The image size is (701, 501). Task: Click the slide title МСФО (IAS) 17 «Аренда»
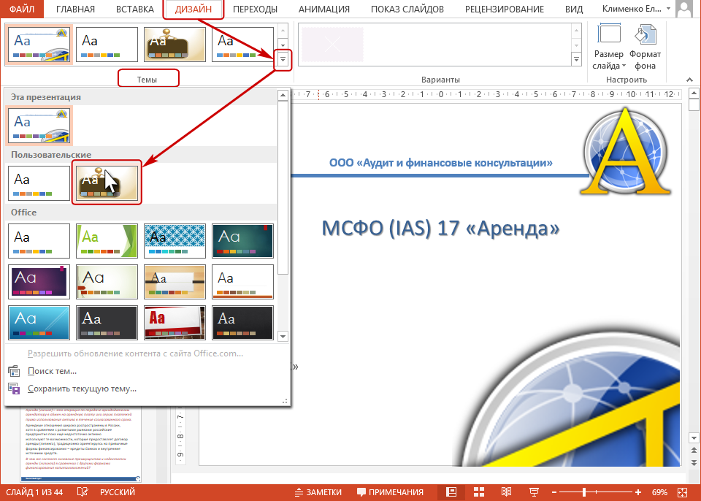click(x=440, y=229)
